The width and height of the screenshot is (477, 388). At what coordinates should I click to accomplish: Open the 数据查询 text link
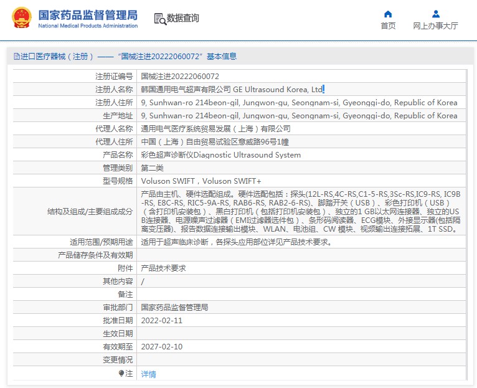(182, 19)
